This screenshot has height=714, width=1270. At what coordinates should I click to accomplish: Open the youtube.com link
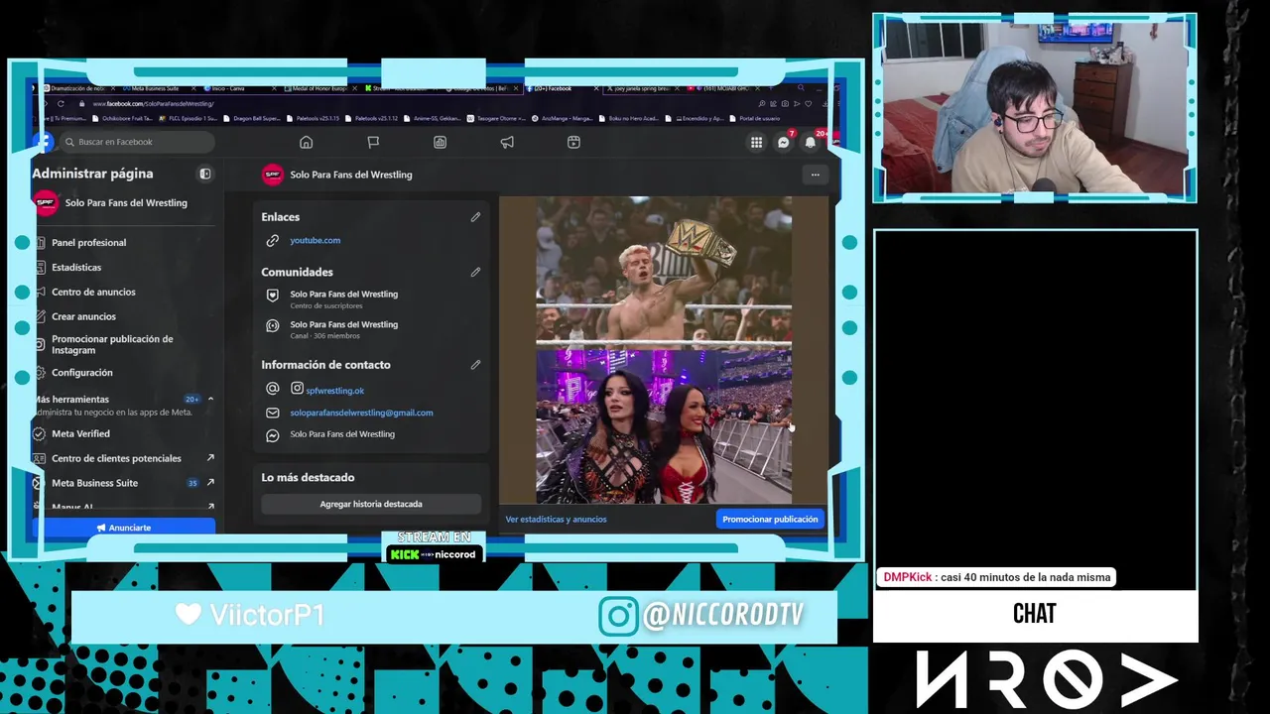(x=315, y=240)
